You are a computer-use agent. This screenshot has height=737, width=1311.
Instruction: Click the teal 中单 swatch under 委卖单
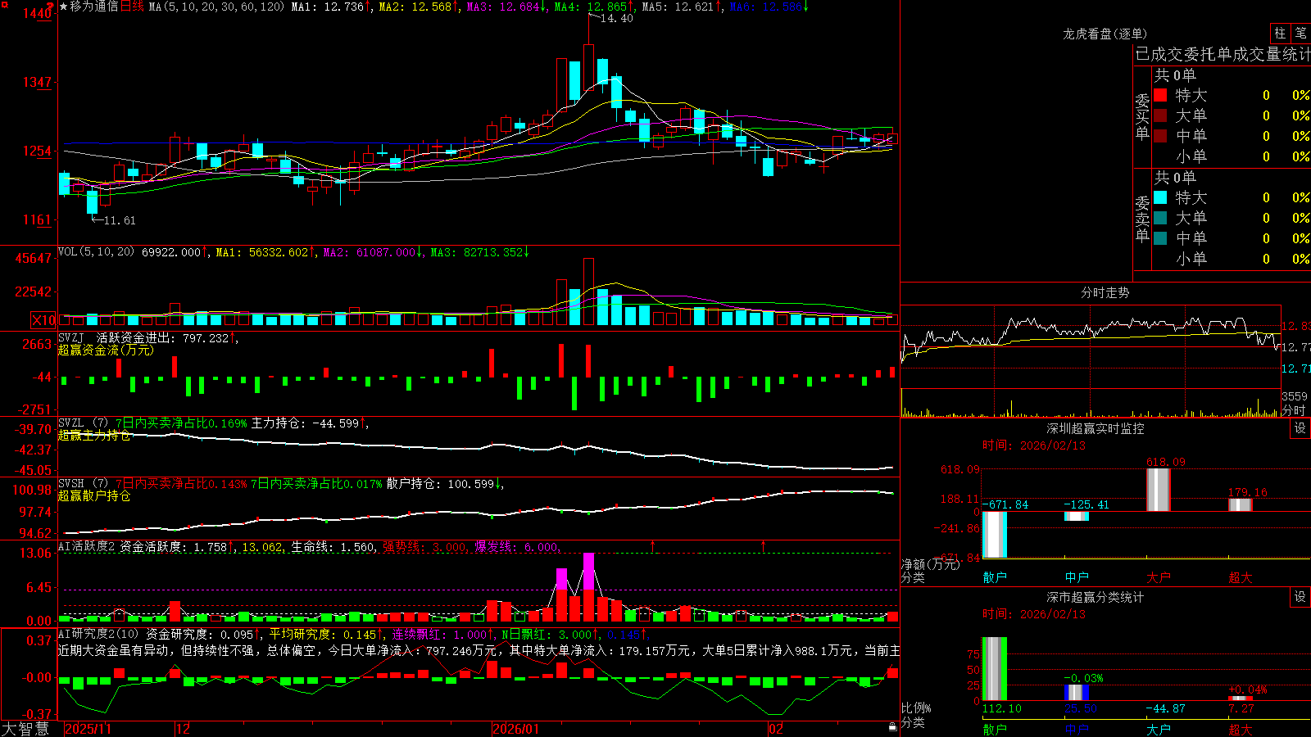[1160, 238]
